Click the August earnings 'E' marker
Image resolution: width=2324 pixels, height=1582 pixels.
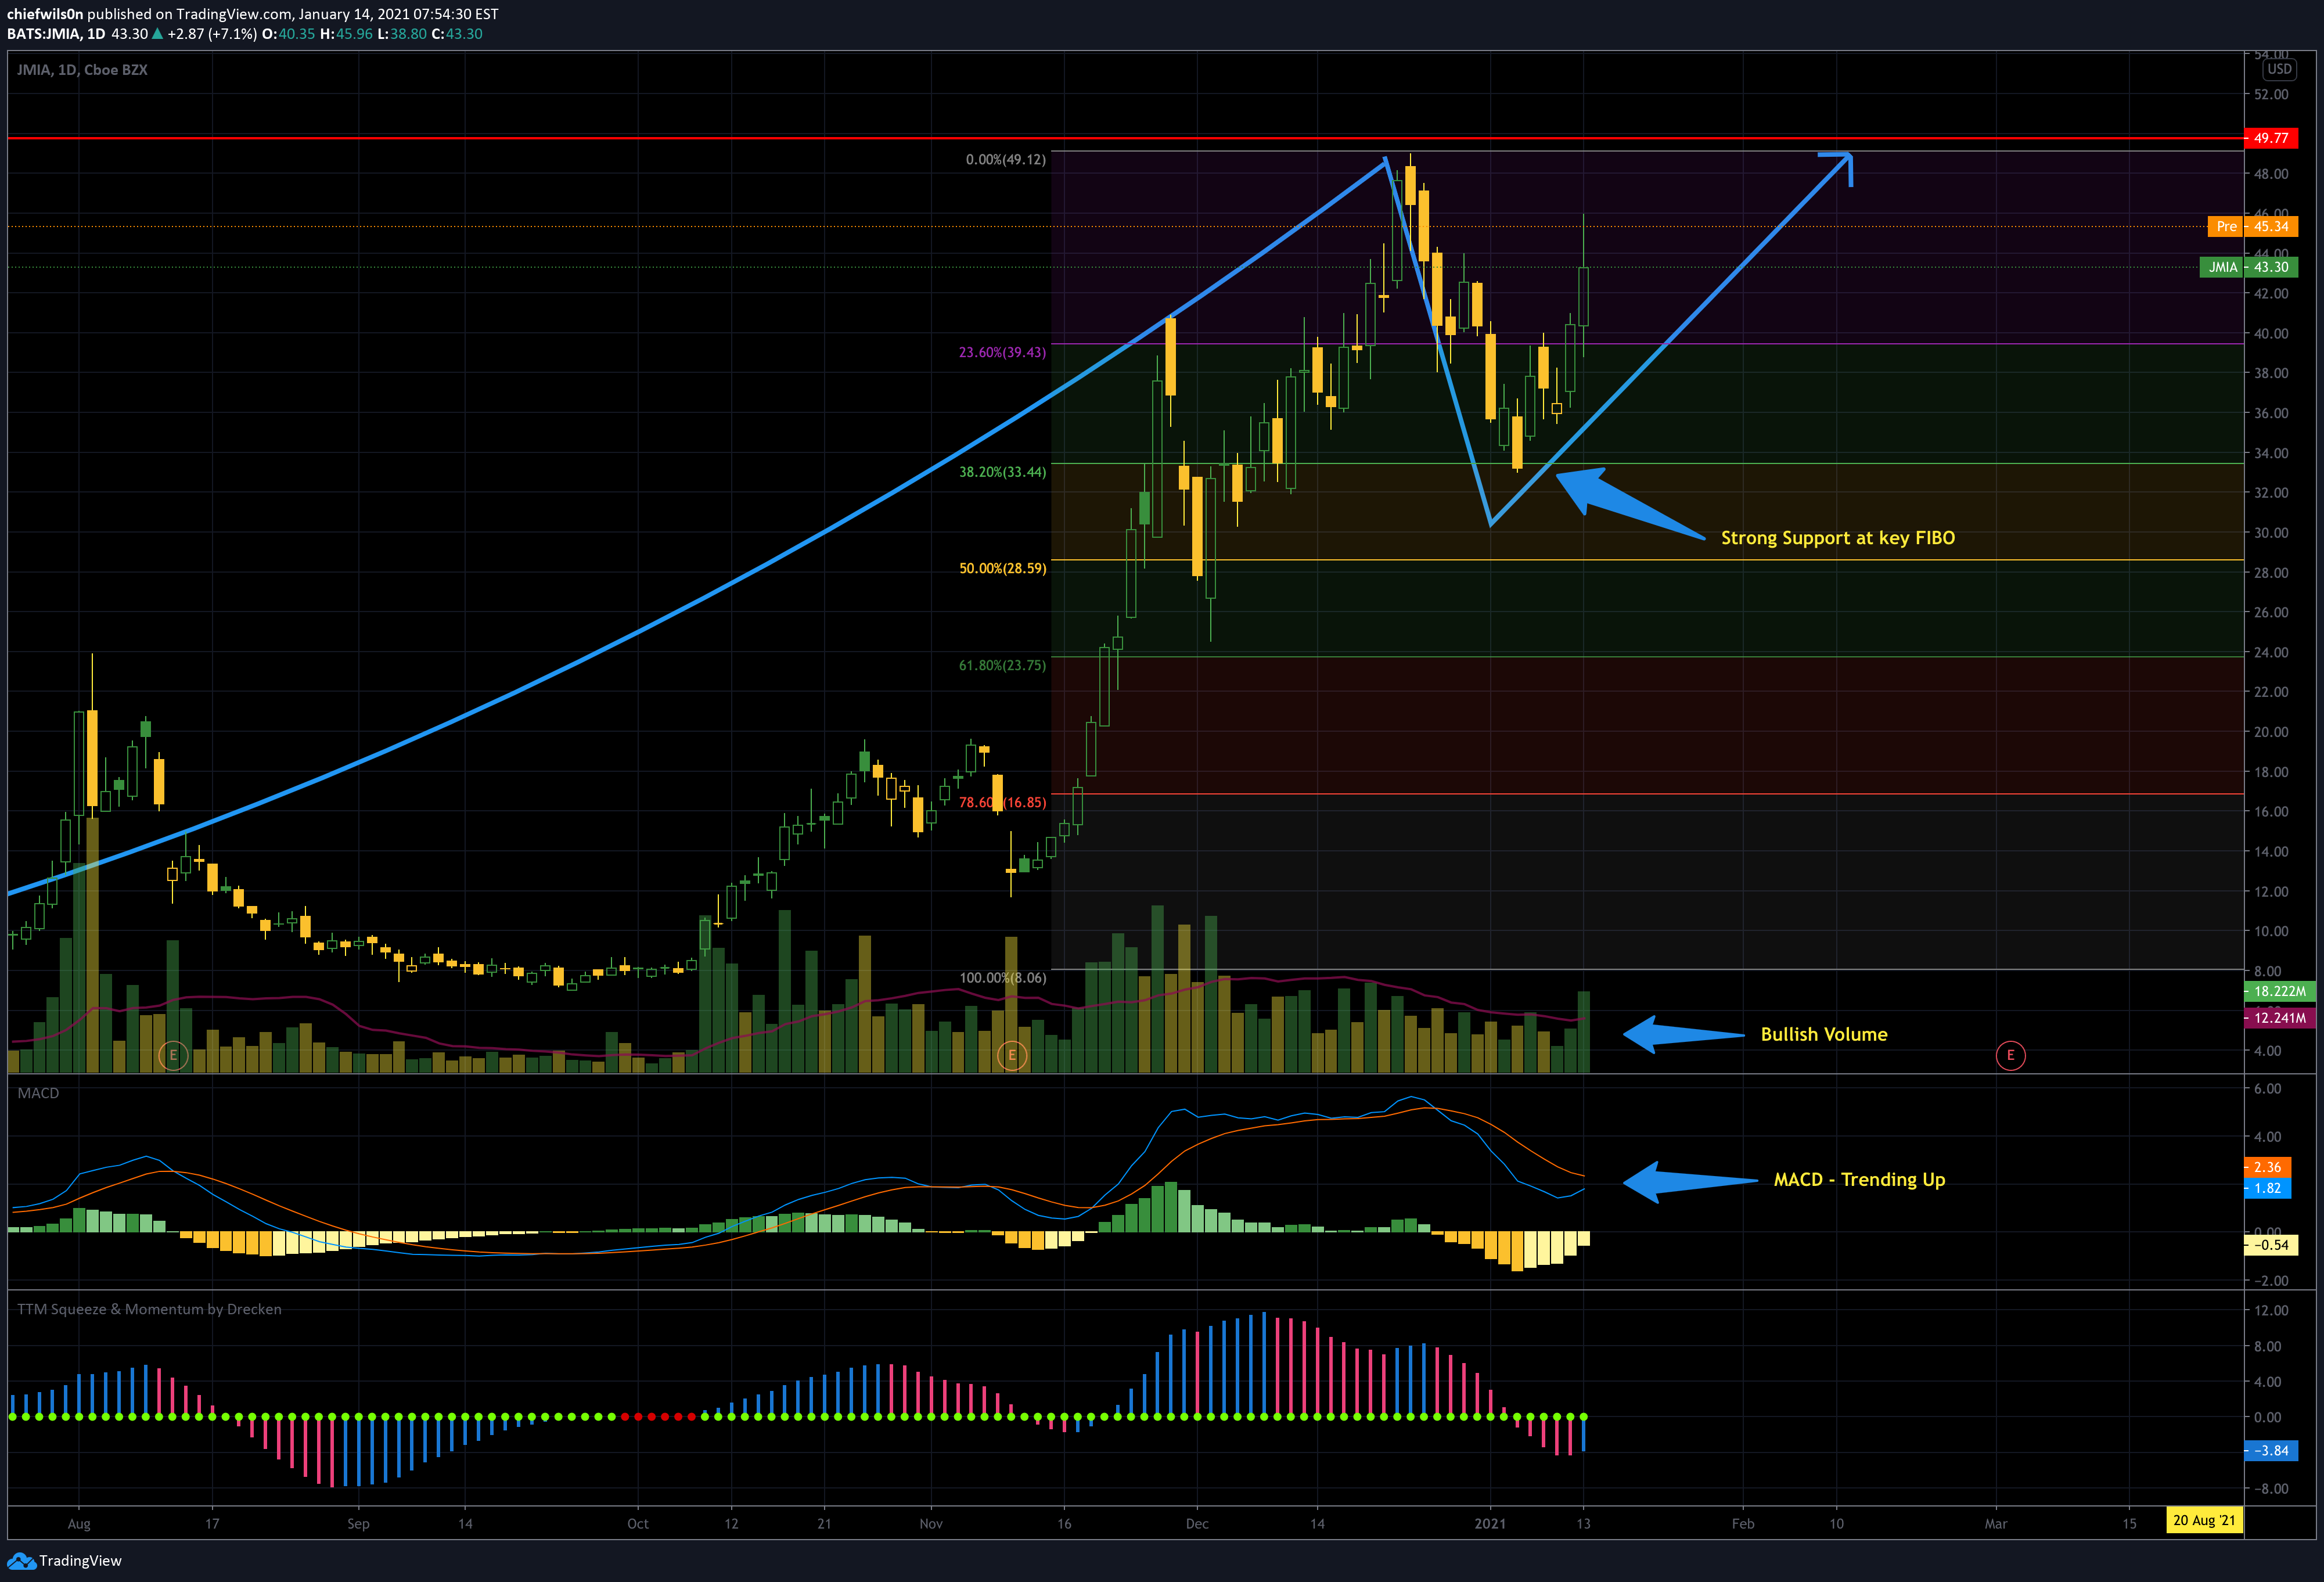coord(173,1055)
